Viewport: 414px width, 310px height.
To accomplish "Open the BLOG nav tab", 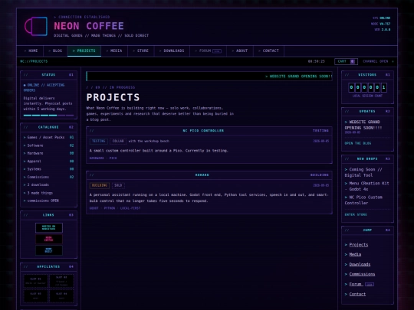I will [55, 51].
